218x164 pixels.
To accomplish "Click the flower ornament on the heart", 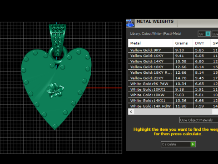I will 55,90.
